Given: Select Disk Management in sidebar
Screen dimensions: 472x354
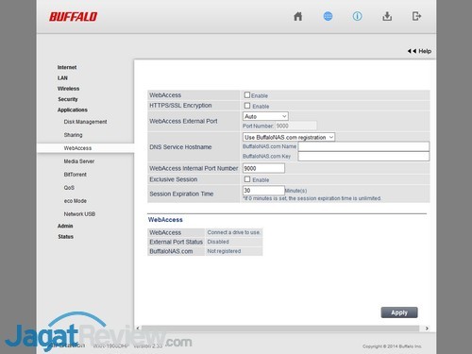Looking at the screenshot, I should [85, 122].
